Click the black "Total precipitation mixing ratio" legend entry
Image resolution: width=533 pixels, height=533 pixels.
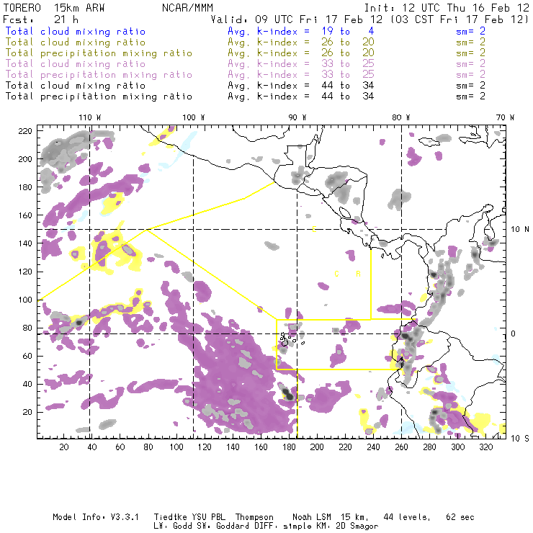tap(99, 97)
